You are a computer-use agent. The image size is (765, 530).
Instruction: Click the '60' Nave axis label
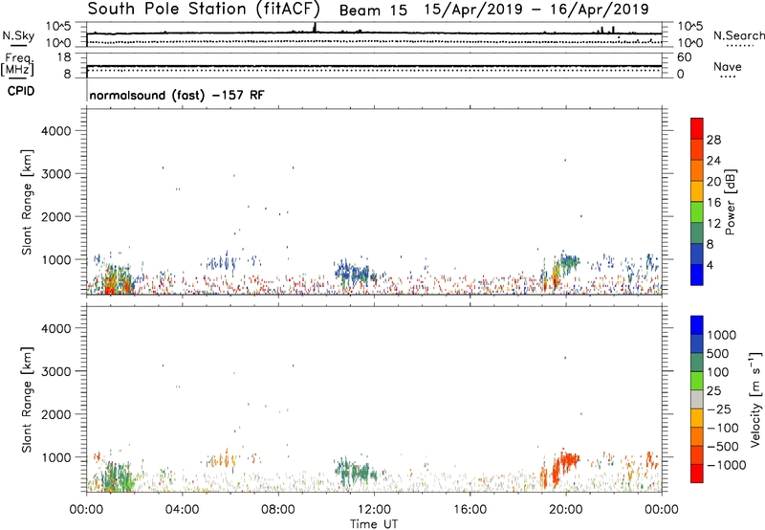tap(684, 57)
